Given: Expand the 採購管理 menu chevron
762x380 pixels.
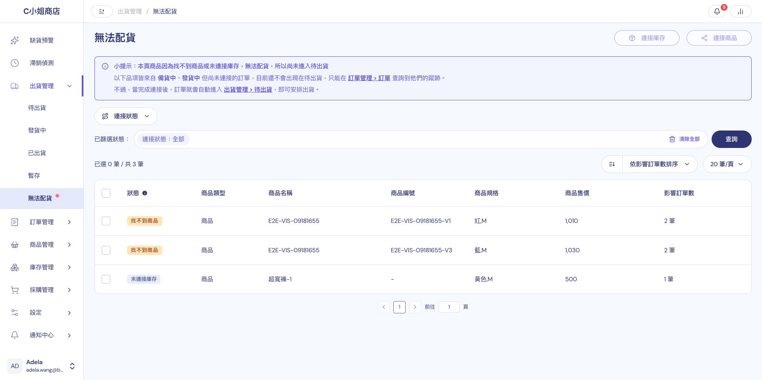Looking at the screenshot, I should coord(69,290).
